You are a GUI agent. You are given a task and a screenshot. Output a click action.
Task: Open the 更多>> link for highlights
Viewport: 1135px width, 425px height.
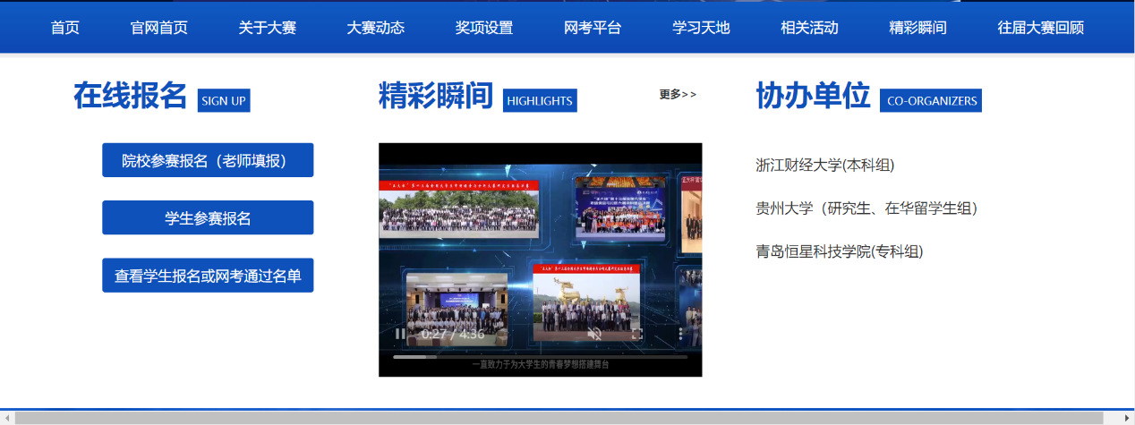[678, 95]
